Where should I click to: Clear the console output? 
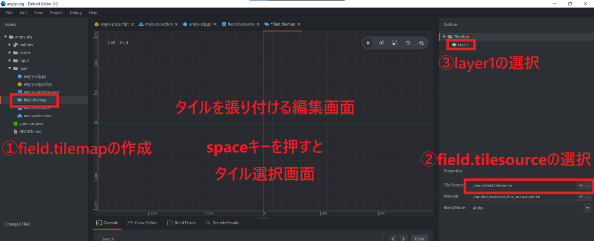[419, 238]
